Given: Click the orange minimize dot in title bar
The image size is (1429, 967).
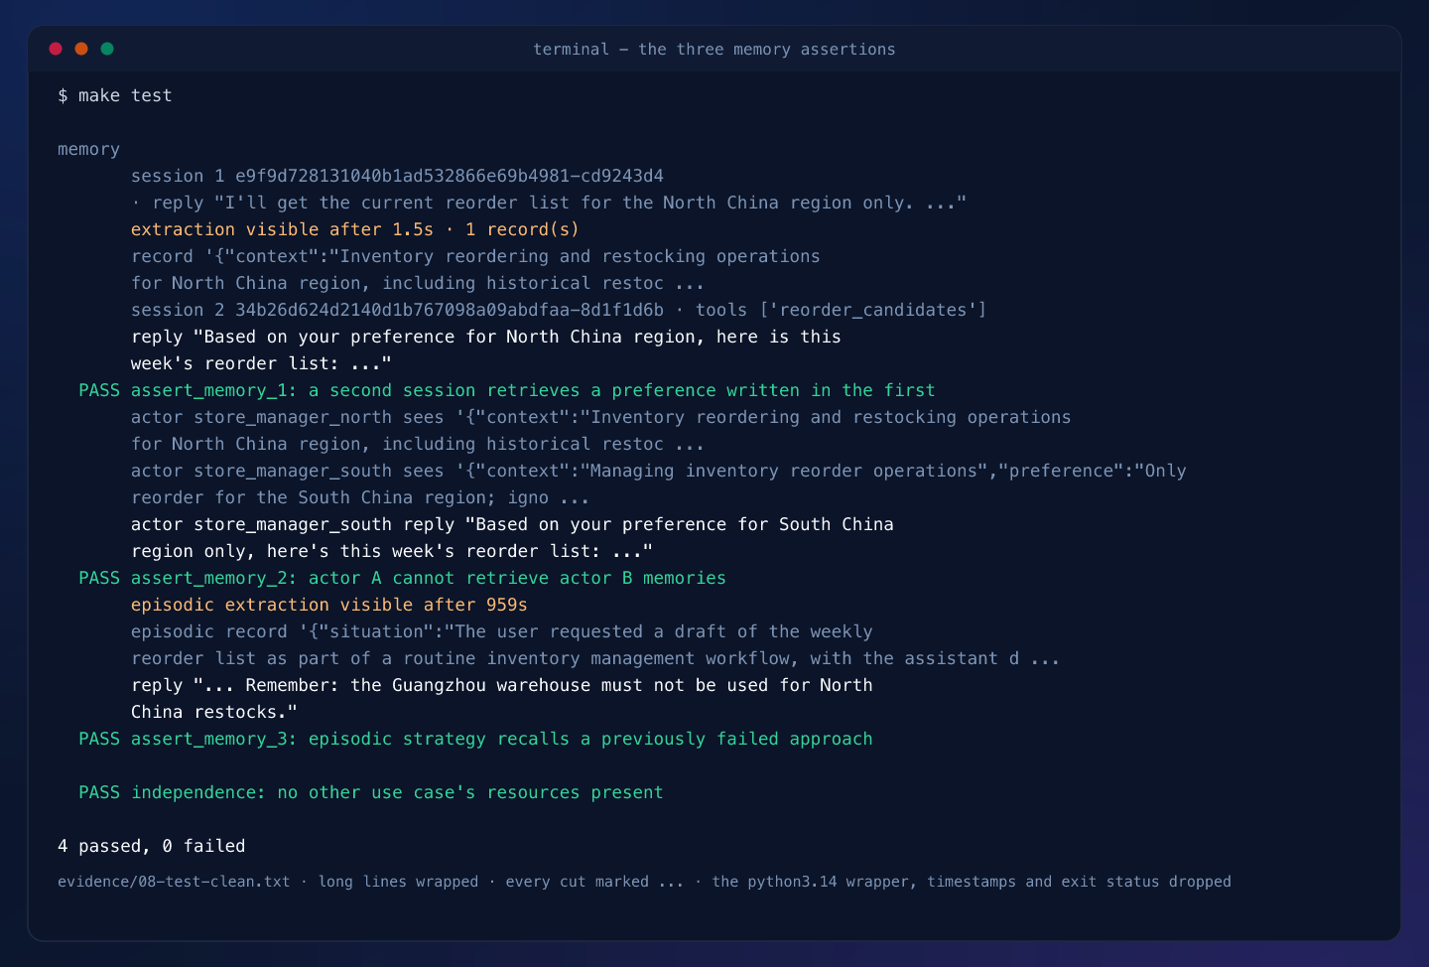Looking at the screenshot, I should pyautogui.click(x=81, y=49).
